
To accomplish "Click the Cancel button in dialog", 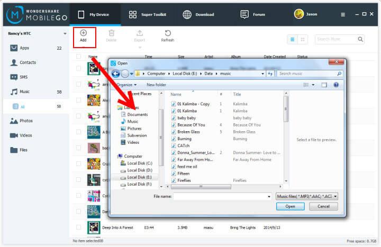I will 323,206.
